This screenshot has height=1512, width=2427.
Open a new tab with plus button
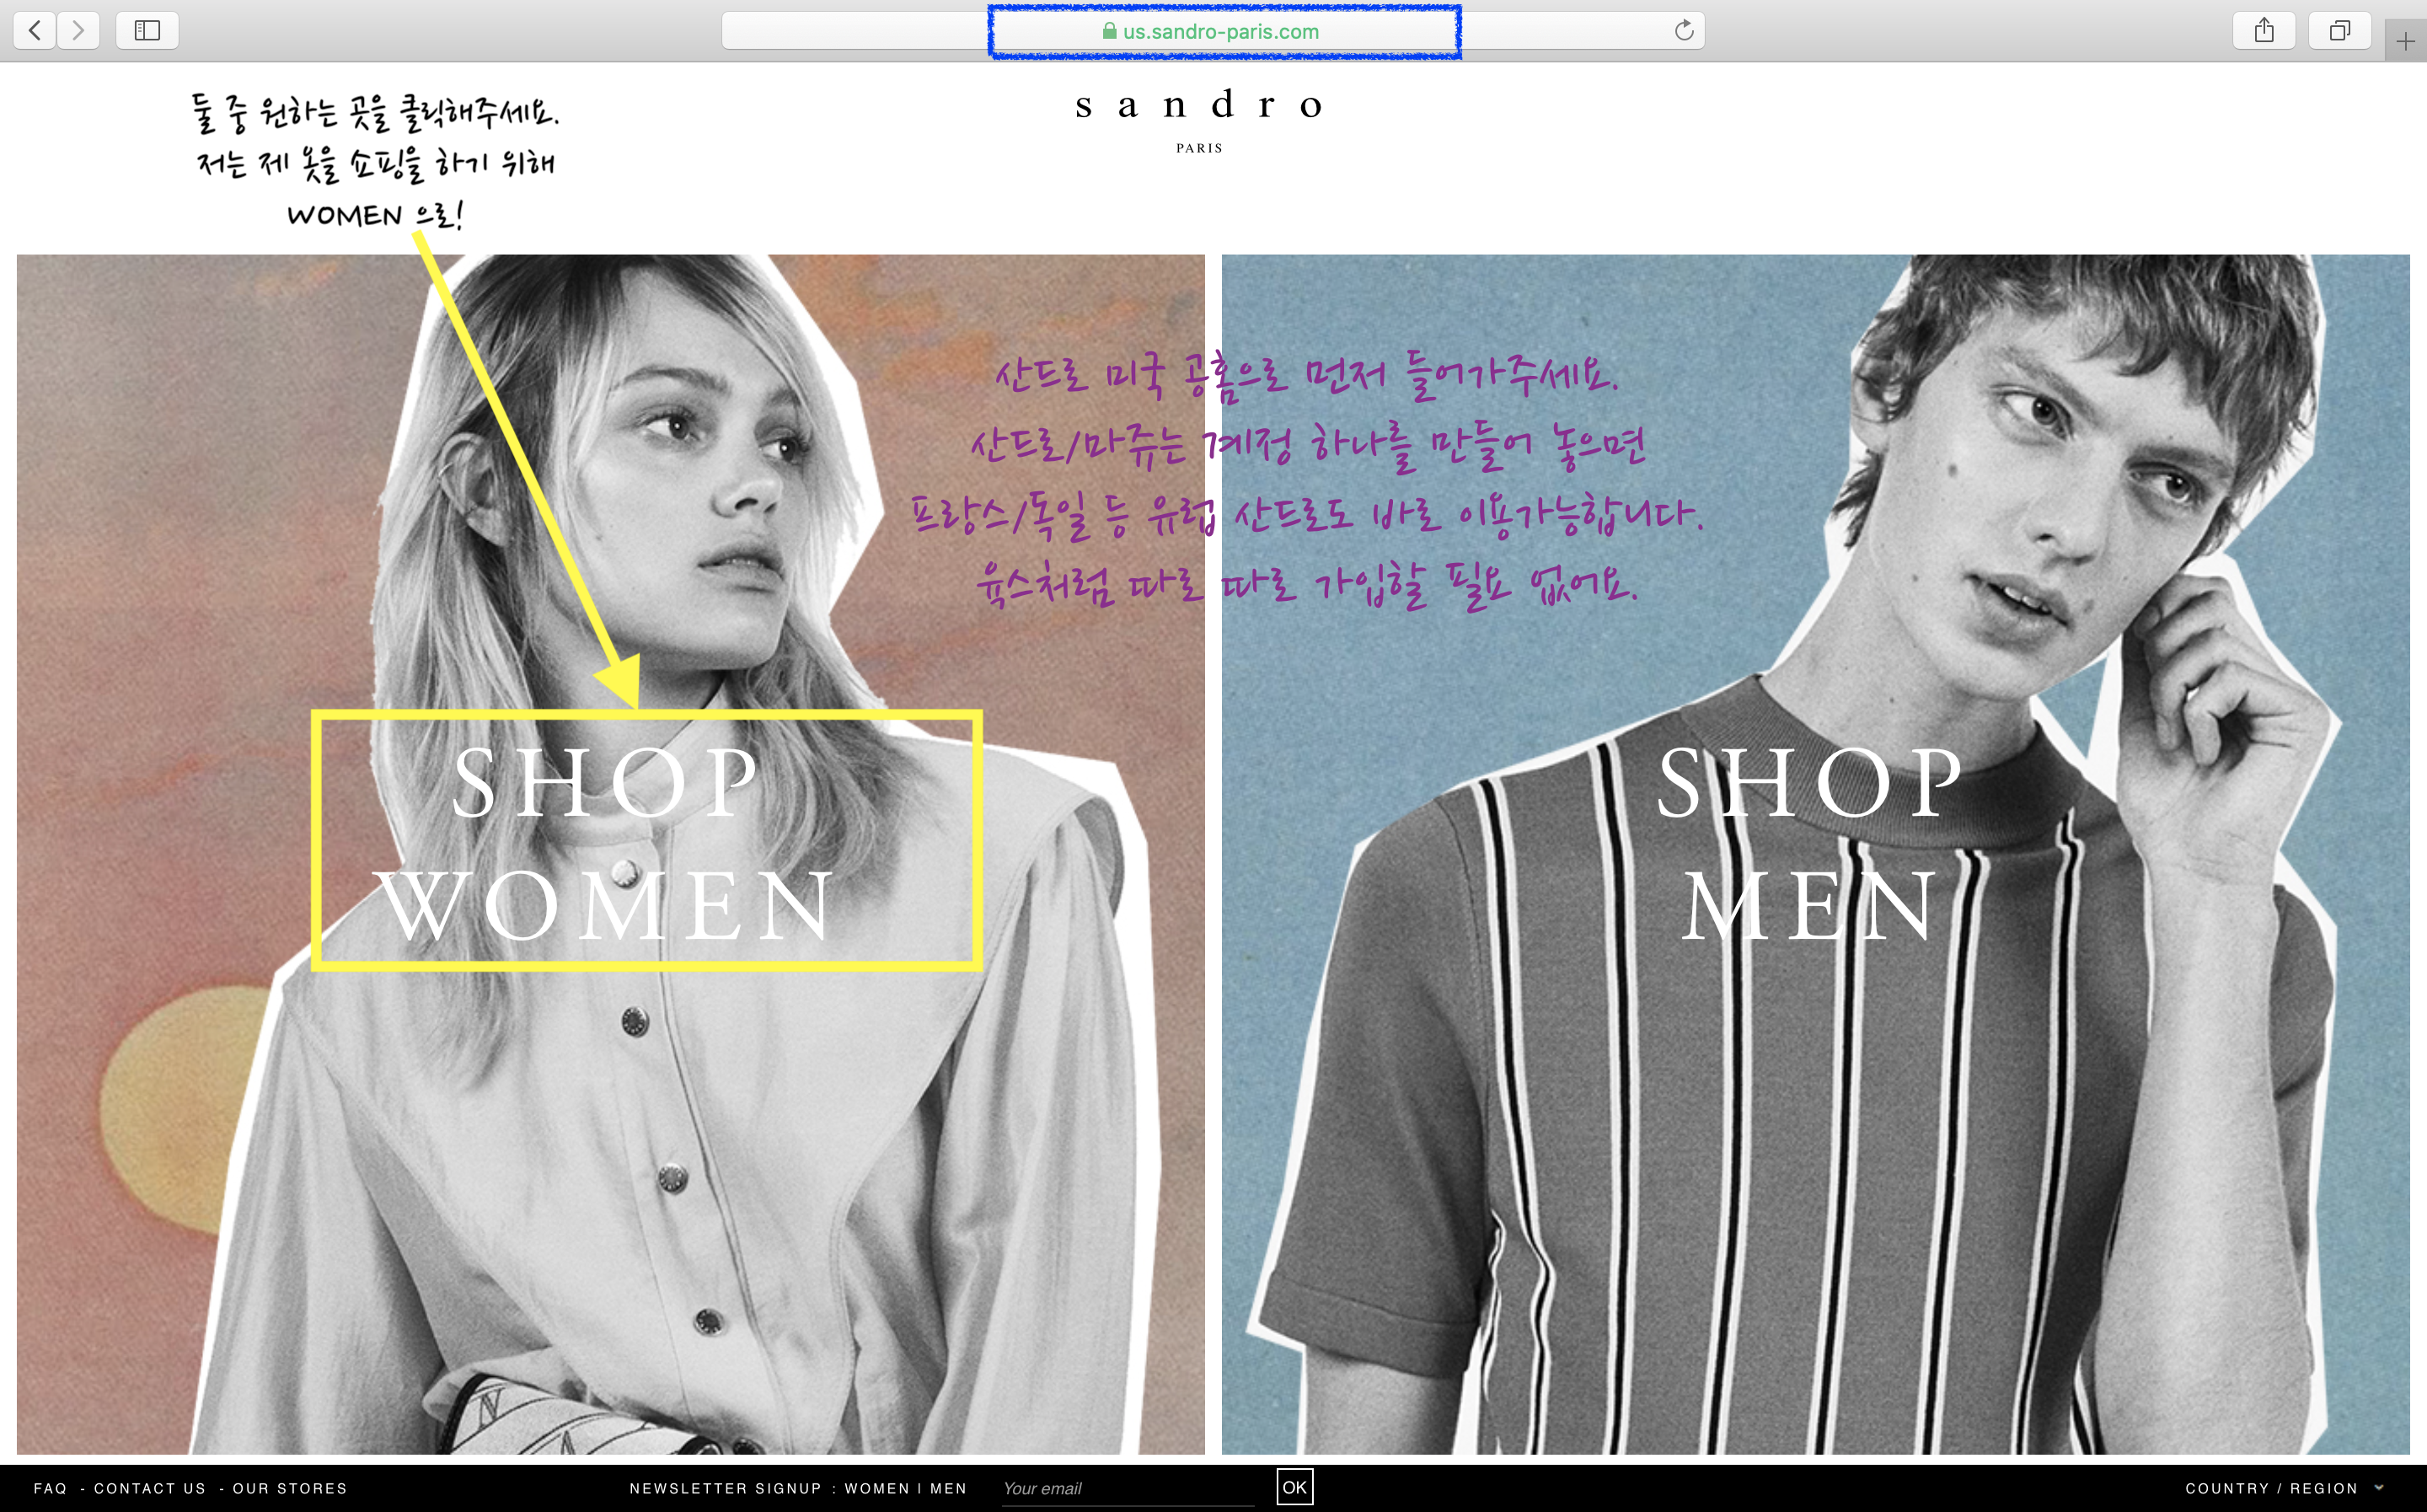pos(2405,41)
